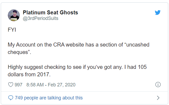The width and height of the screenshot is (169, 105).
Task: Visit the @3rdPeriodSuits handle
Action: (x=40, y=18)
